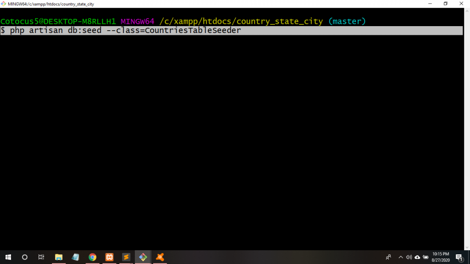The image size is (470, 264).
Task: Open Cortana search circle
Action: pyautogui.click(x=25, y=257)
